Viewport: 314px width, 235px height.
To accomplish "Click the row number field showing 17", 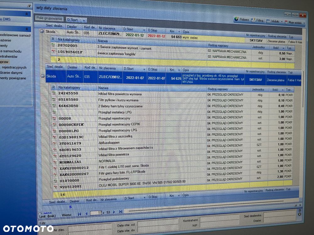I will (96, 213).
